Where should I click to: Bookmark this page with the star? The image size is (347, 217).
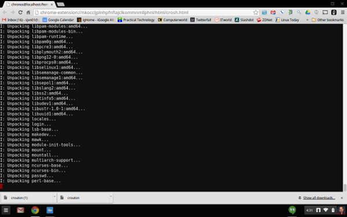click(x=256, y=12)
